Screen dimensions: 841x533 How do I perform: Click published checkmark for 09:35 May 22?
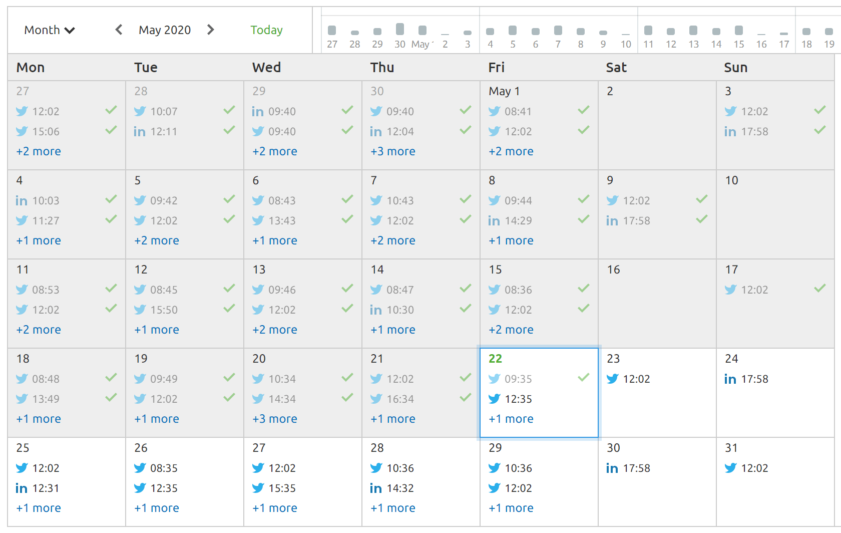[x=584, y=377]
